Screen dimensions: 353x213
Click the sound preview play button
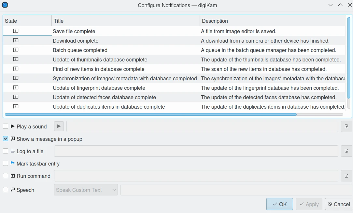coord(59,126)
